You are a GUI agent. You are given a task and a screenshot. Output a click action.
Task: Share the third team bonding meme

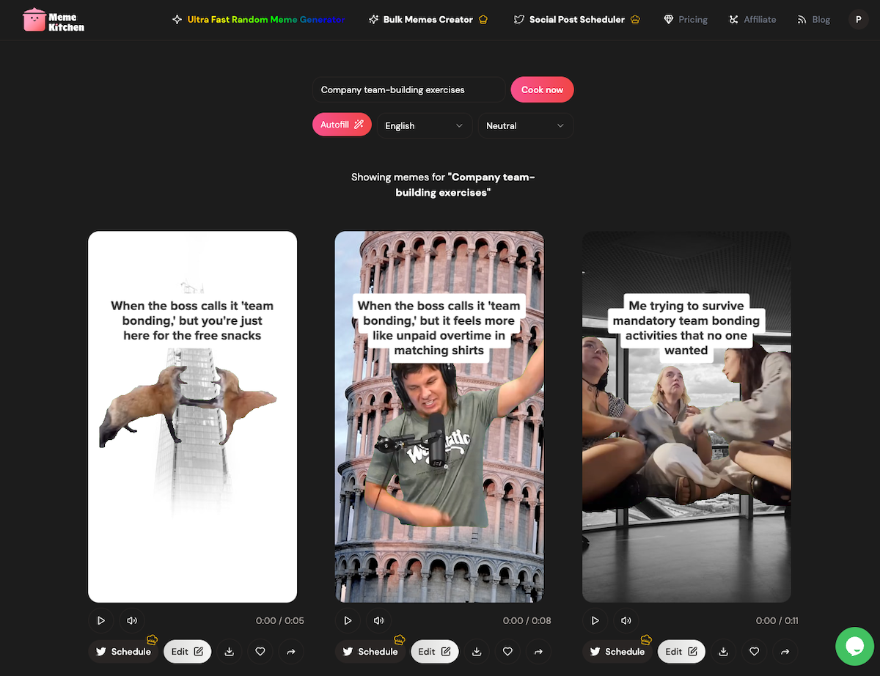pos(785,651)
